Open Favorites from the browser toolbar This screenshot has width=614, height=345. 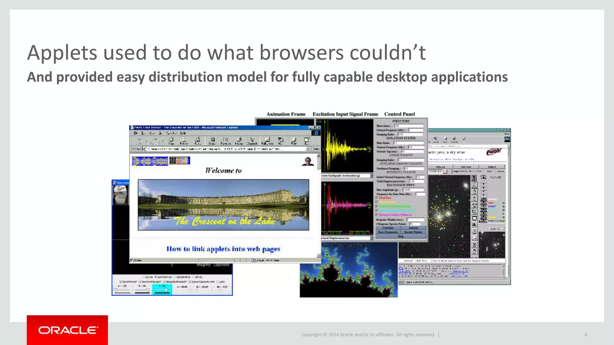tap(225, 140)
